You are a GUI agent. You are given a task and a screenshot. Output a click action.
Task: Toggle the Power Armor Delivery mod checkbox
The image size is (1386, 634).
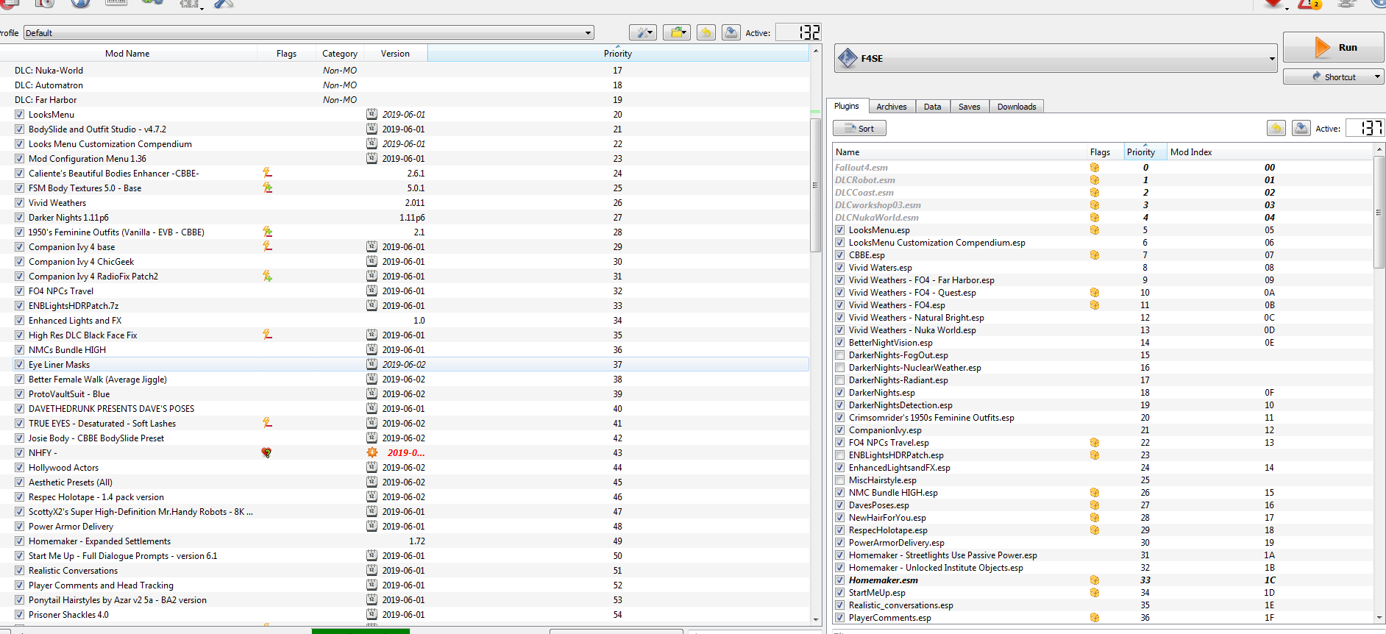pos(19,527)
